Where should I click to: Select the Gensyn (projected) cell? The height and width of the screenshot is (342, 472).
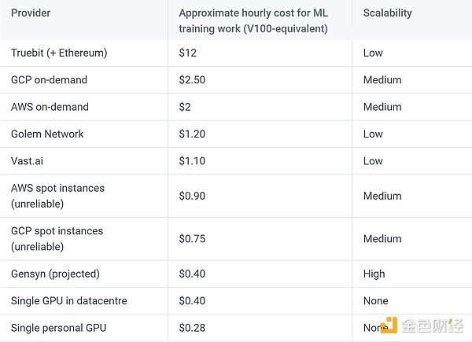55,274
